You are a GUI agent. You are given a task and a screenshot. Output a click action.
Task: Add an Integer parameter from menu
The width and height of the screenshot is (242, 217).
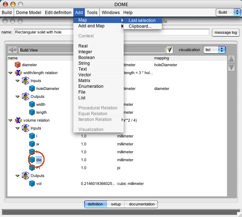click(99, 51)
